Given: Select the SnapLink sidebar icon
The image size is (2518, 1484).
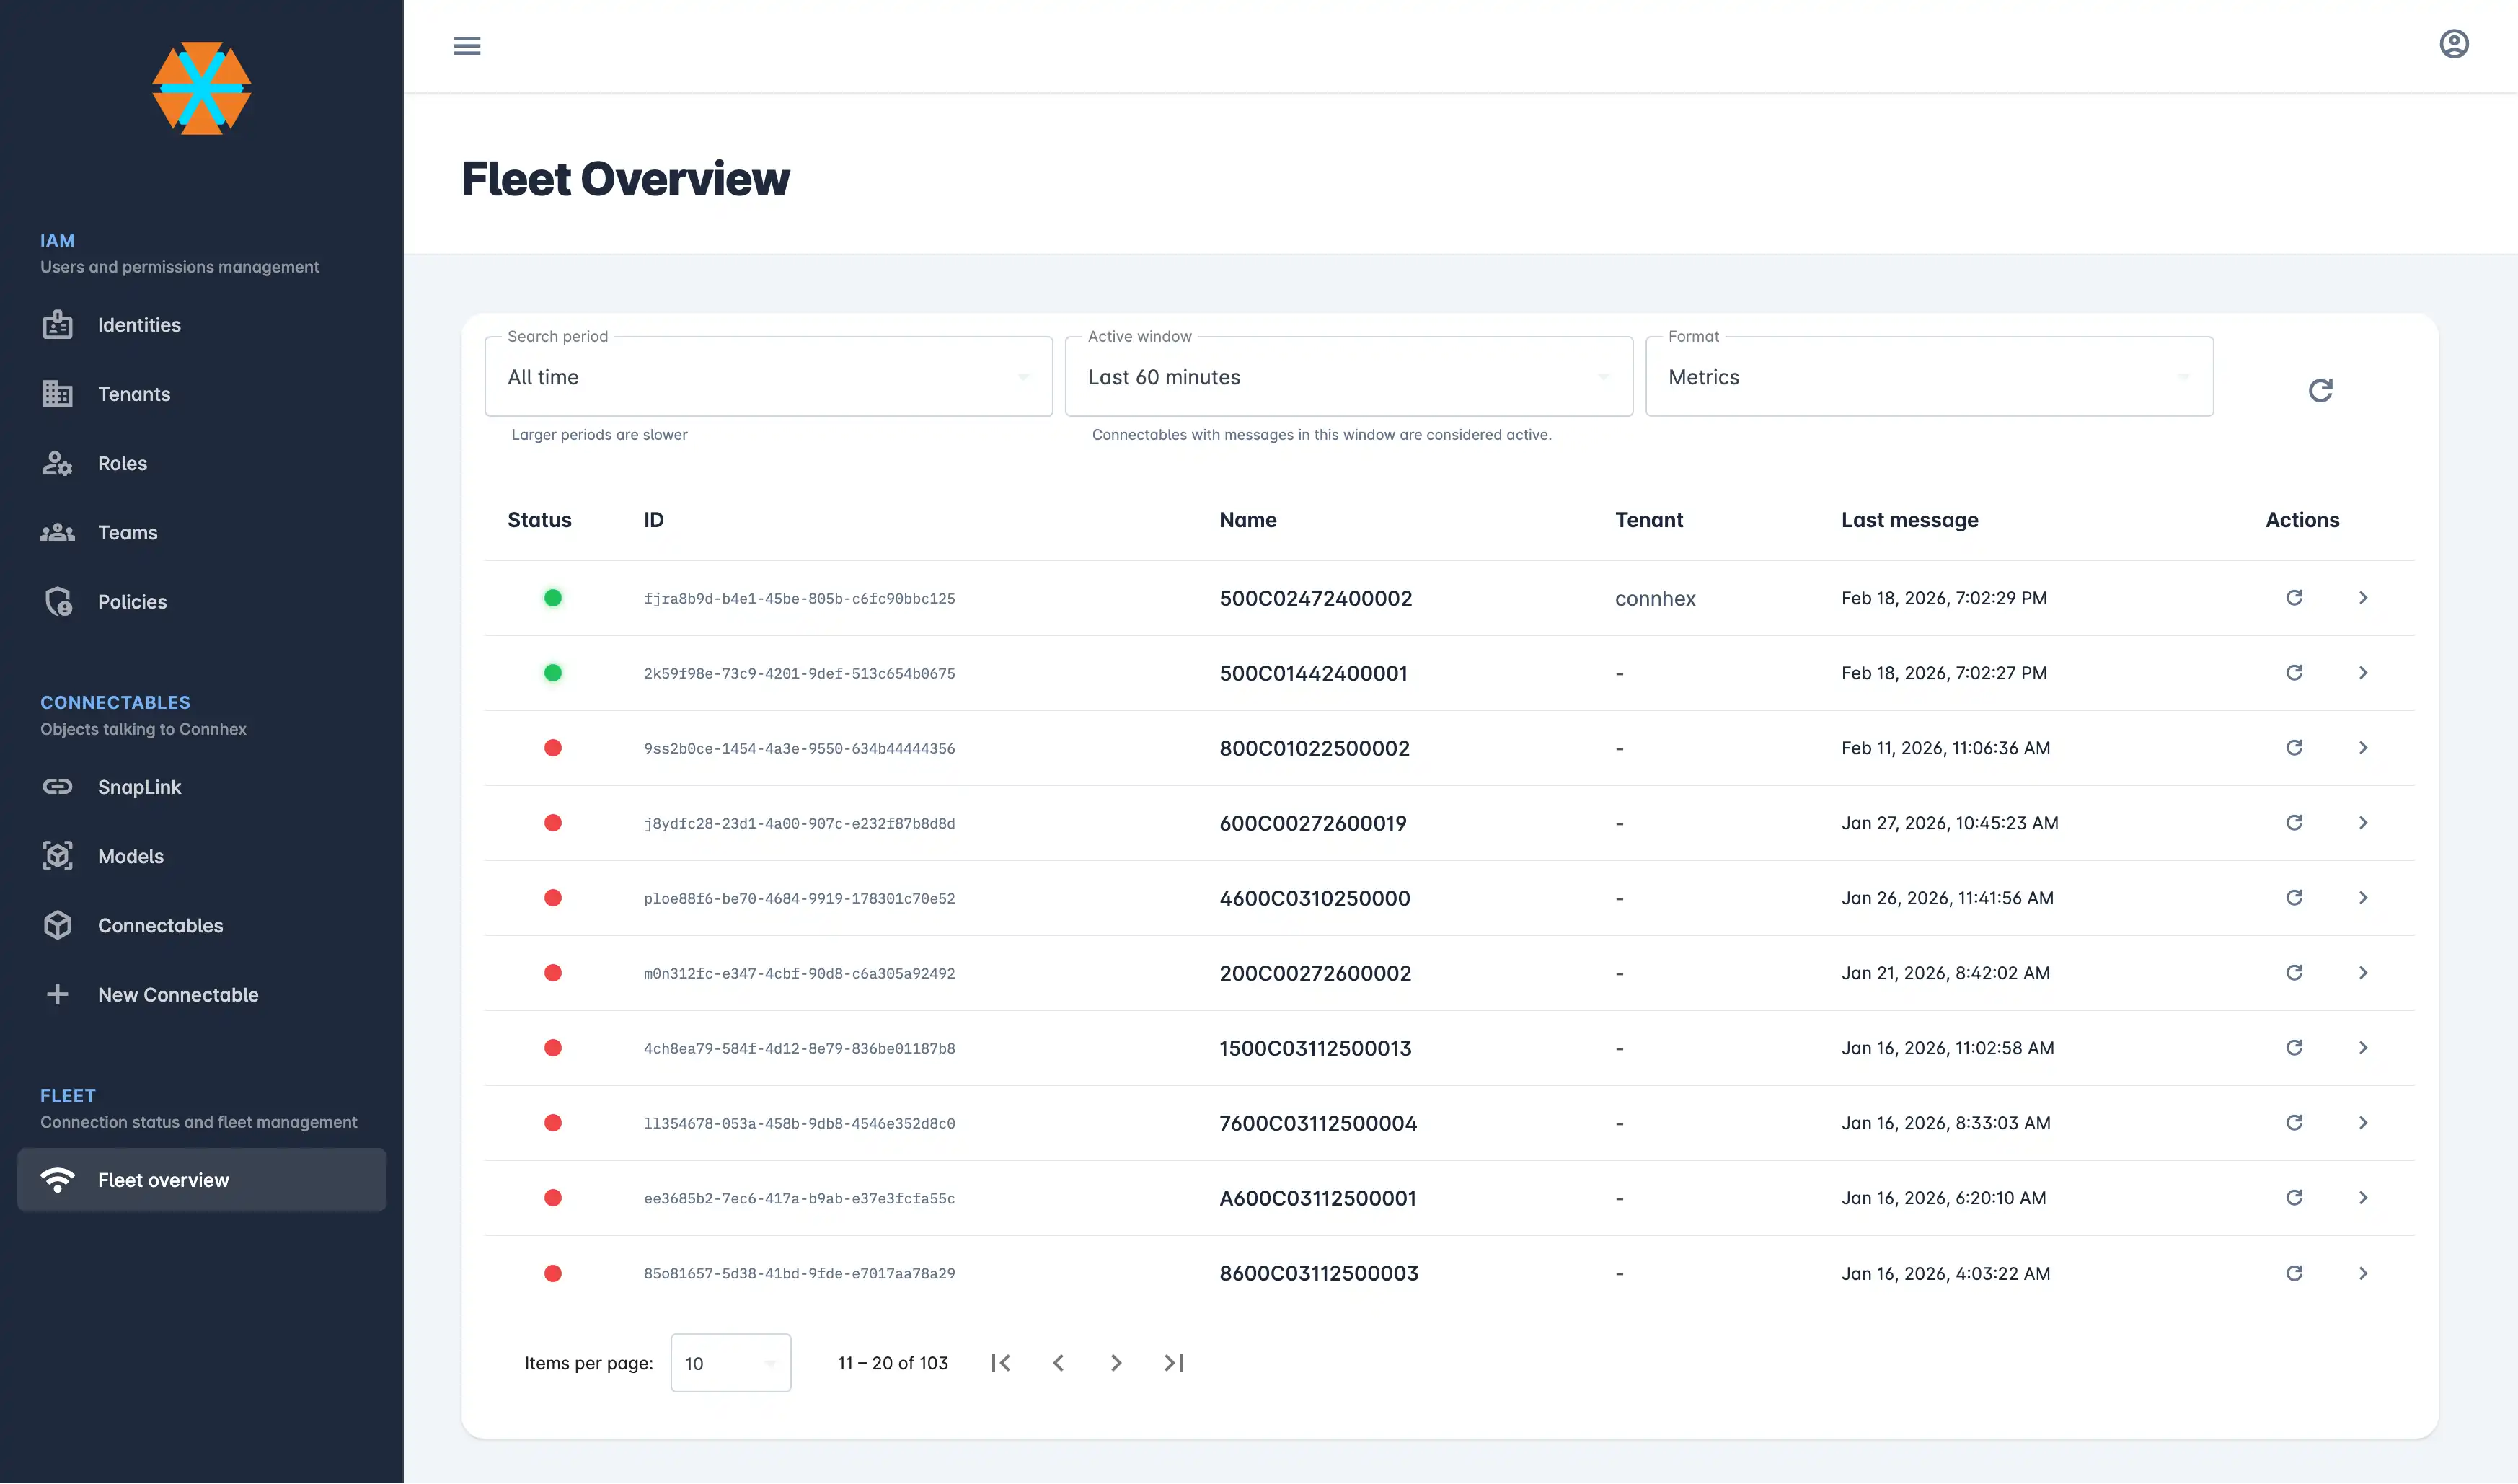Looking at the screenshot, I should [x=57, y=787].
